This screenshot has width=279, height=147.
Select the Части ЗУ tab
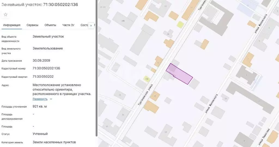[x=68, y=25]
